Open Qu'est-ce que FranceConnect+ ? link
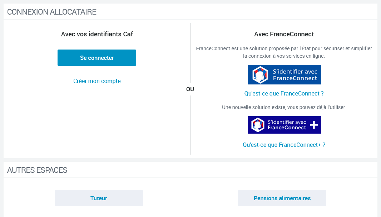 coord(284,145)
